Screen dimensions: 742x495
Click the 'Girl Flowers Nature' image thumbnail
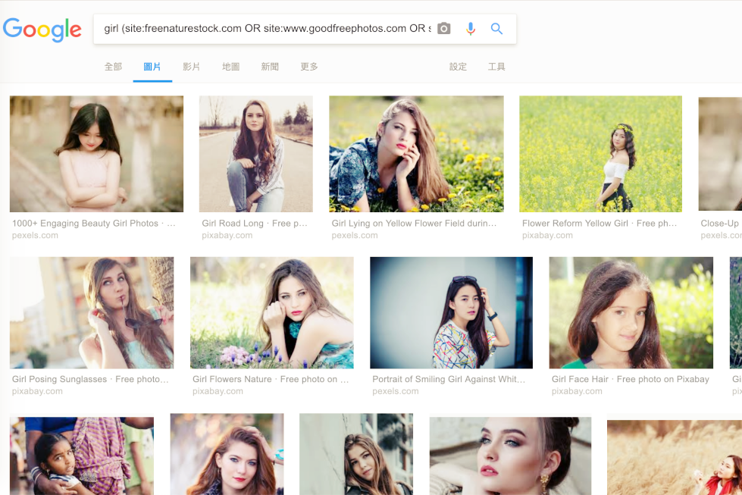point(271,312)
